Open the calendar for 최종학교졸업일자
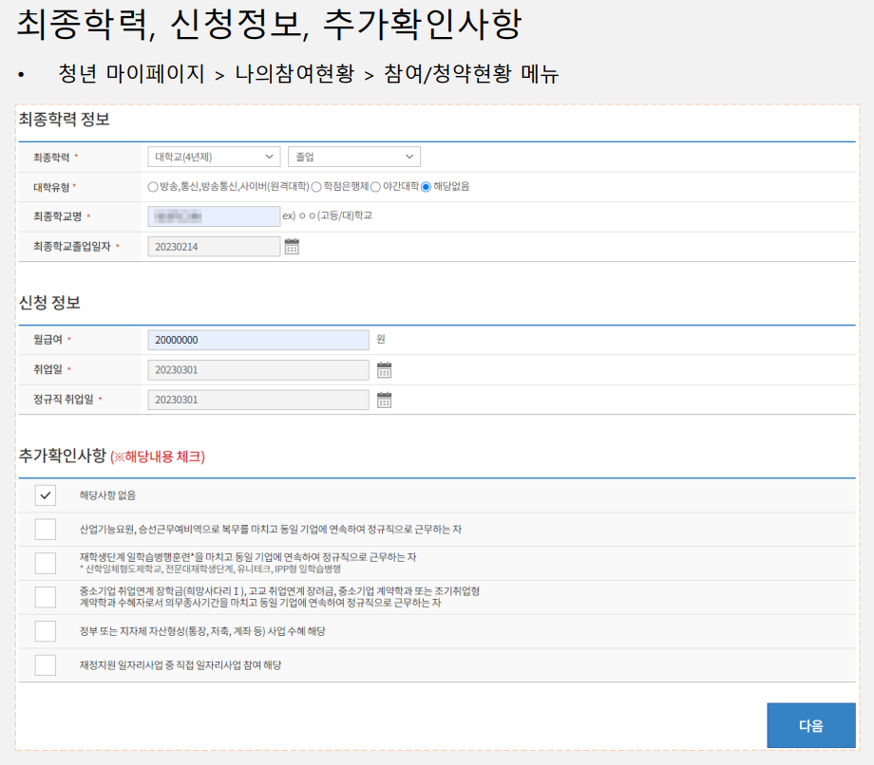 point(292,245)
